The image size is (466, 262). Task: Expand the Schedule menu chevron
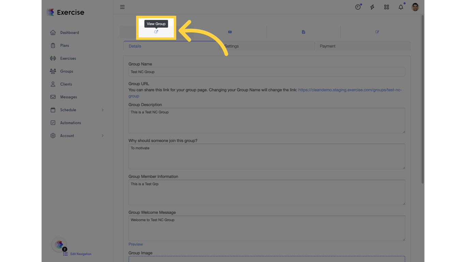coord(102,110)
